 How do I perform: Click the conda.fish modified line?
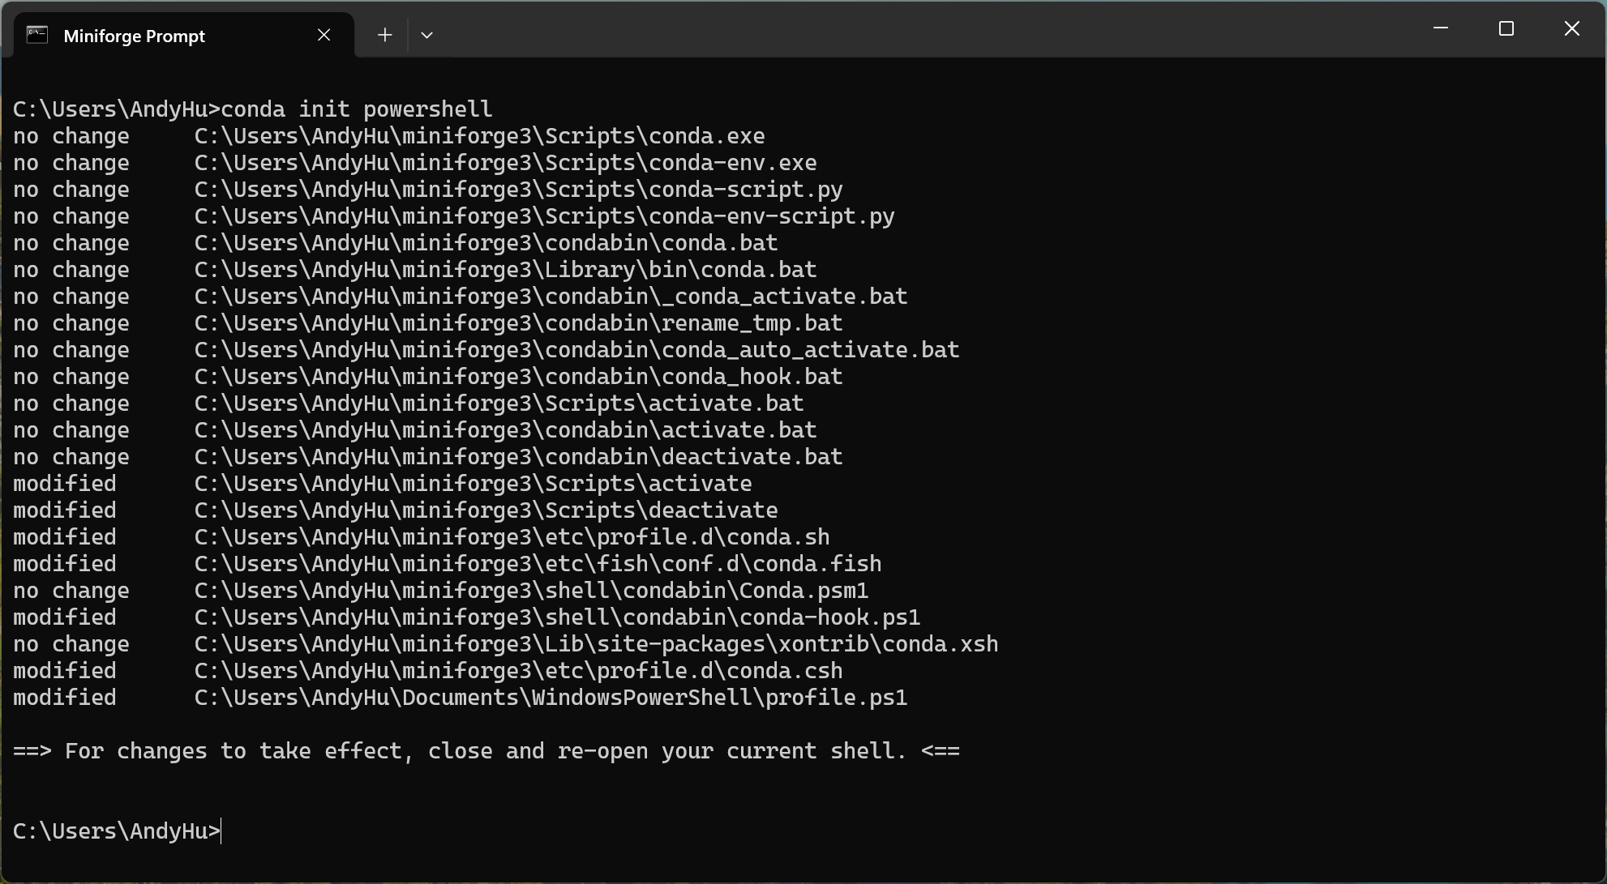(x=448, y=564)
